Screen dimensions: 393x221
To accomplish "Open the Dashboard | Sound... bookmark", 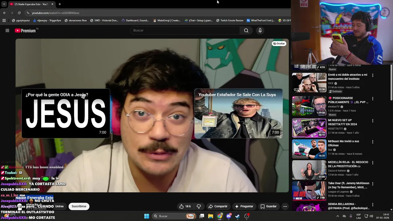I will [x=135, y=21].
